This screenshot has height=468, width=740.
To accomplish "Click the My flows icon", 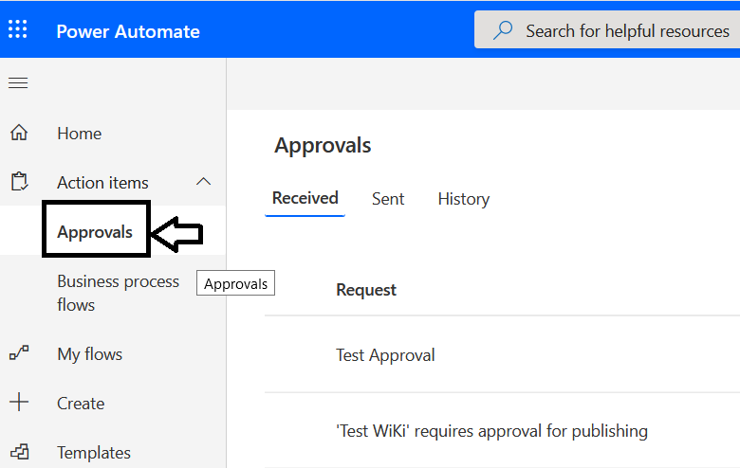I will point(19,353).
